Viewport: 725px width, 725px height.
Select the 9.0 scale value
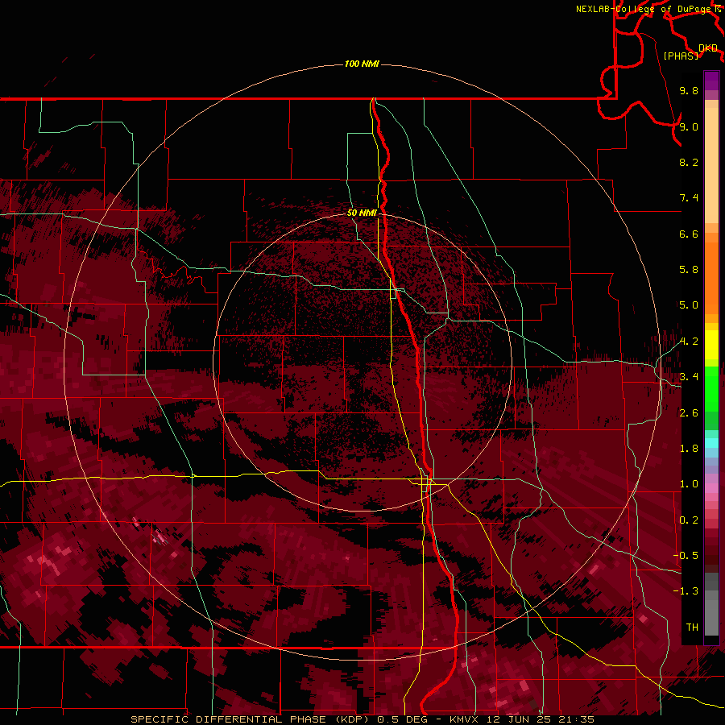click(689, 126)
